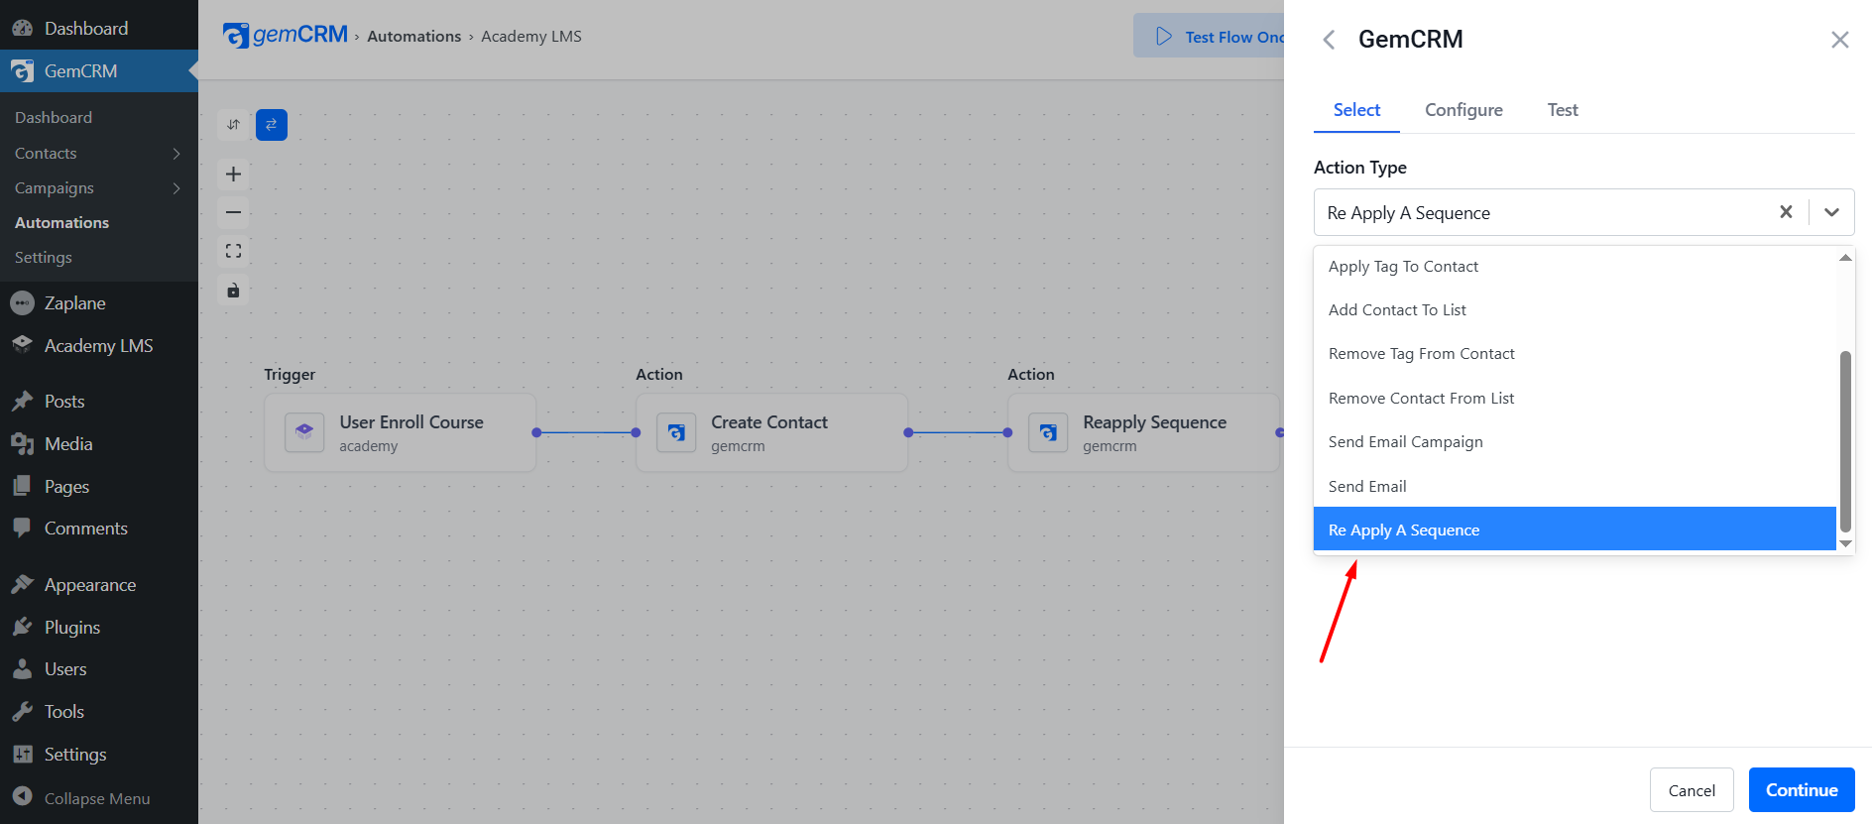Choose Remove Contact From List option
The height and width of the screenshot is (824, 1872).
click(x=1575, y=398)
